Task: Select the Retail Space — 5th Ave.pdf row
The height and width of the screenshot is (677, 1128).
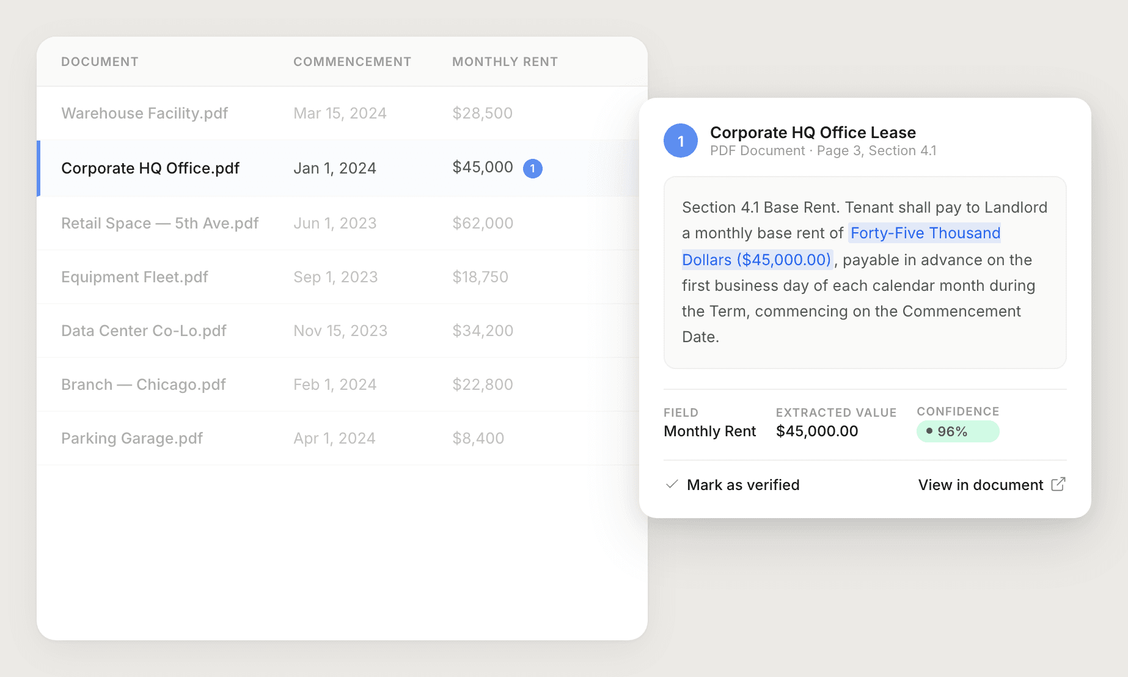Action: coord(159,223)
